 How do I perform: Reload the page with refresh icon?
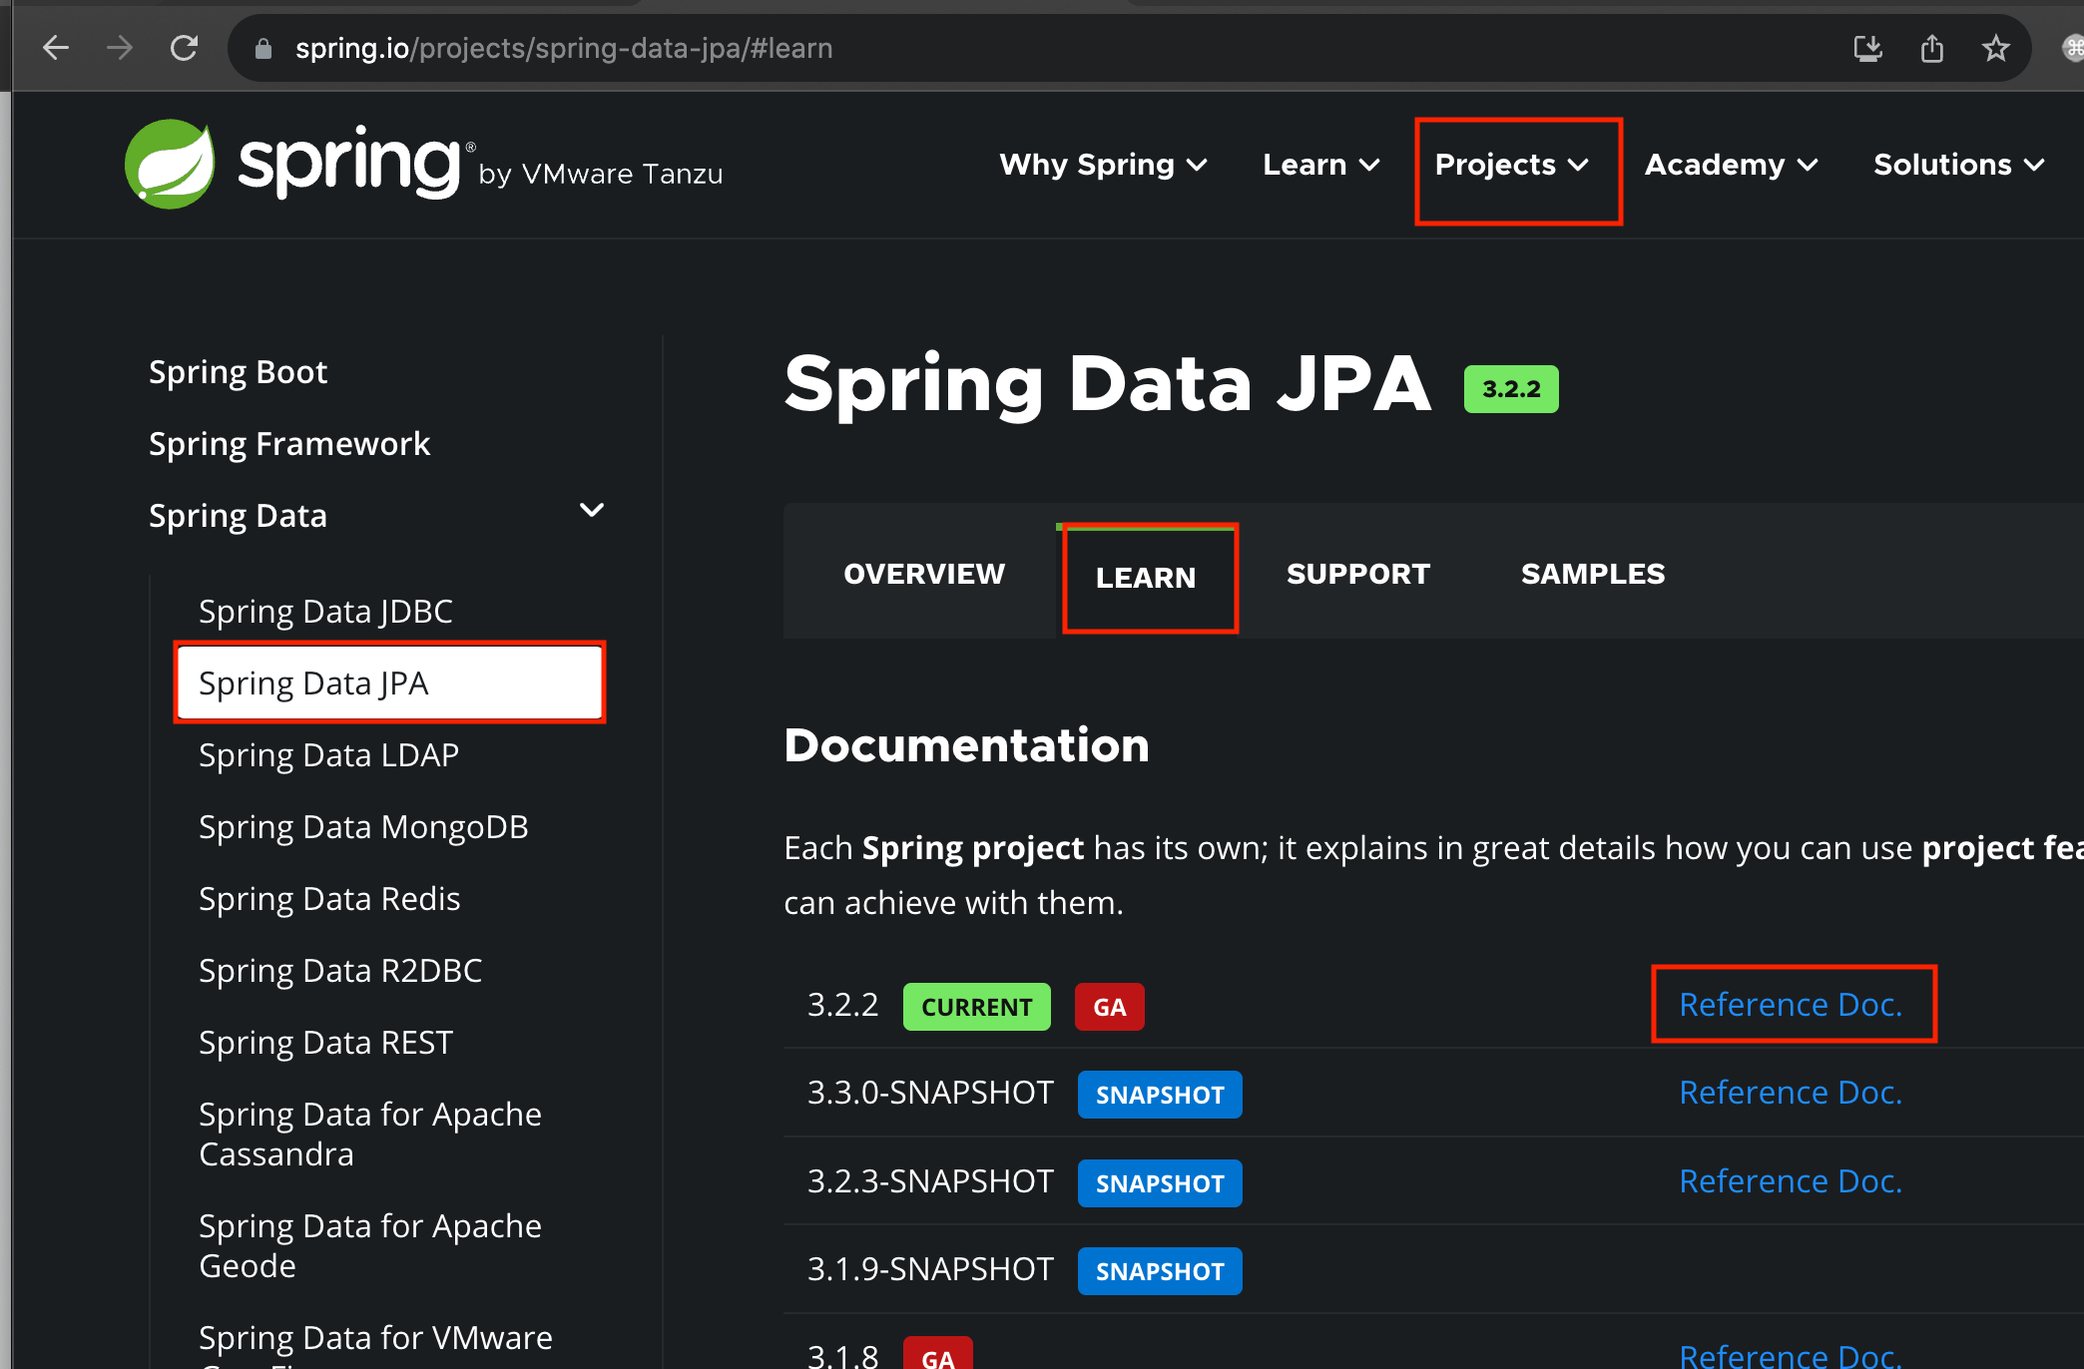(x=184, y=48)
